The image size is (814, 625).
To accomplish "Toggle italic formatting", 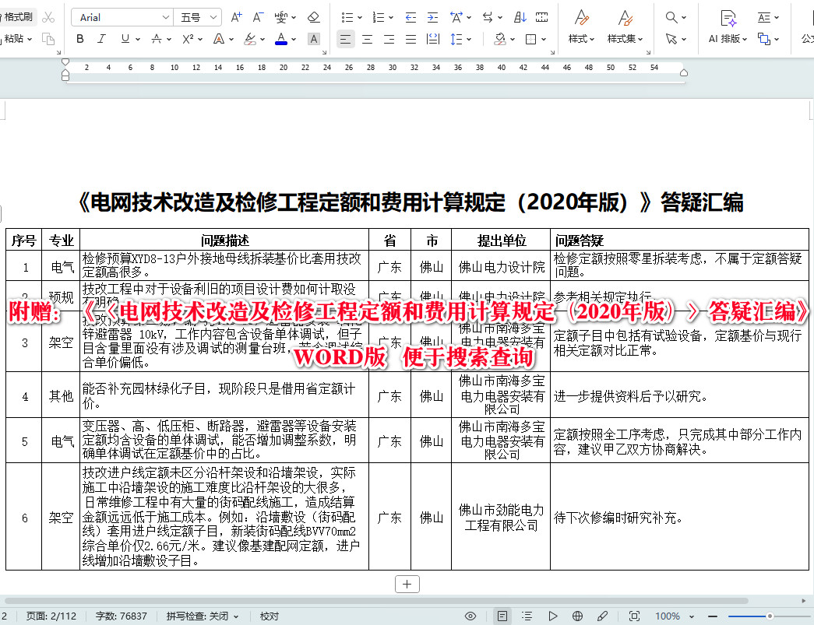I will (101, 37).
